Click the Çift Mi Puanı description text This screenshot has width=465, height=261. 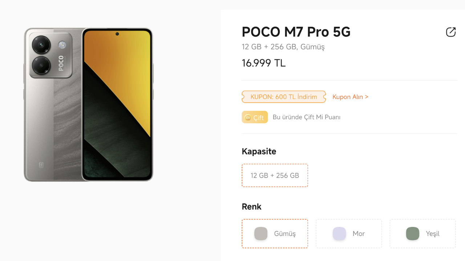(306, 117)
